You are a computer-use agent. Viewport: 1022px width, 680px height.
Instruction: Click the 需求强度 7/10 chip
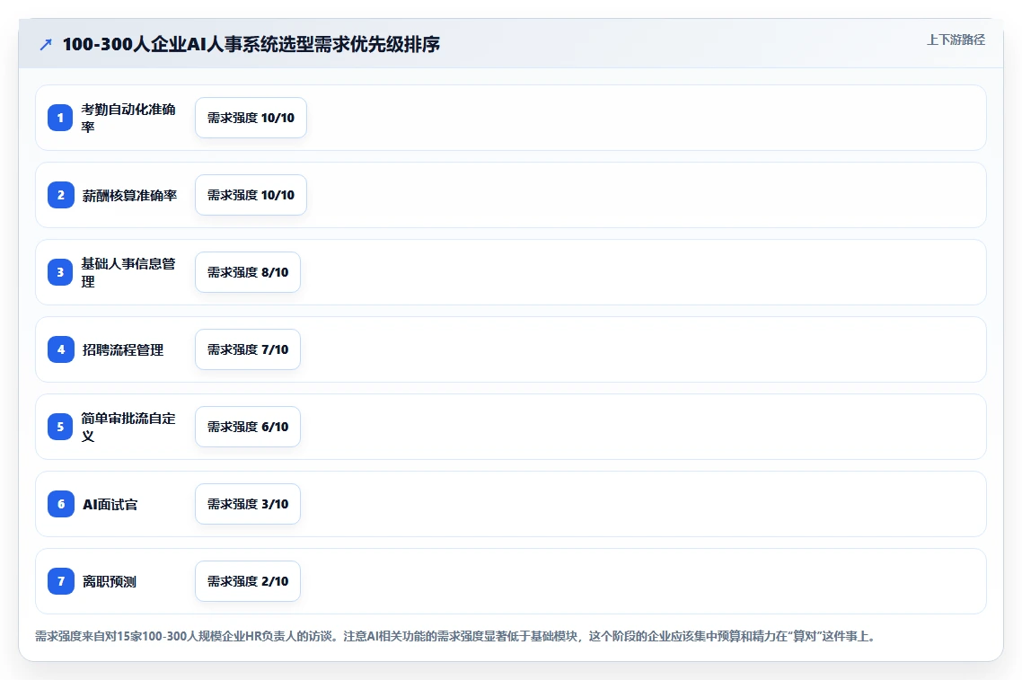(x=248, y=349)
